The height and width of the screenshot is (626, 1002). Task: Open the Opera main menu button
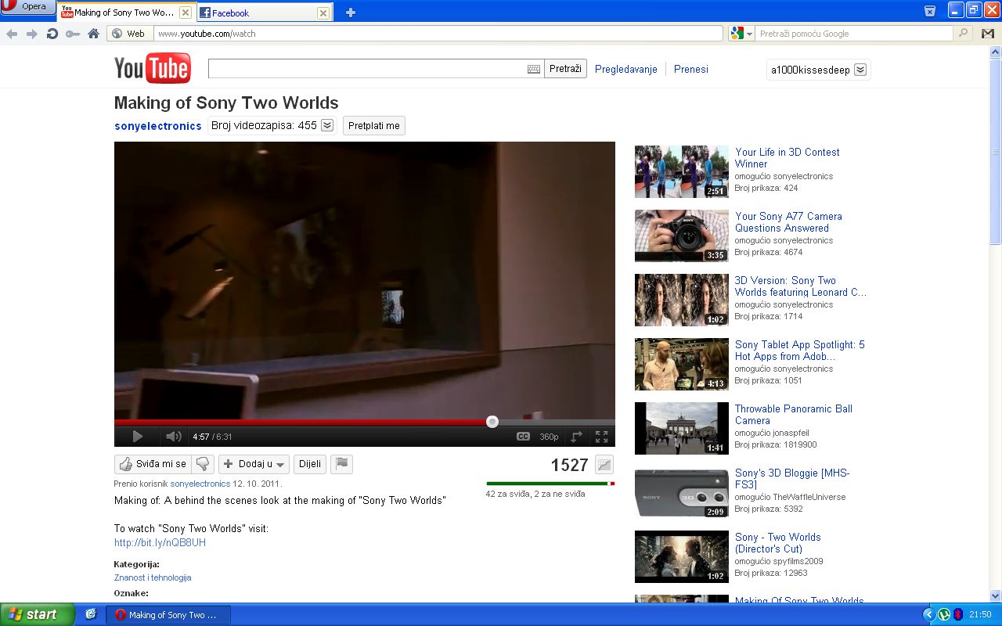point(28,7)
